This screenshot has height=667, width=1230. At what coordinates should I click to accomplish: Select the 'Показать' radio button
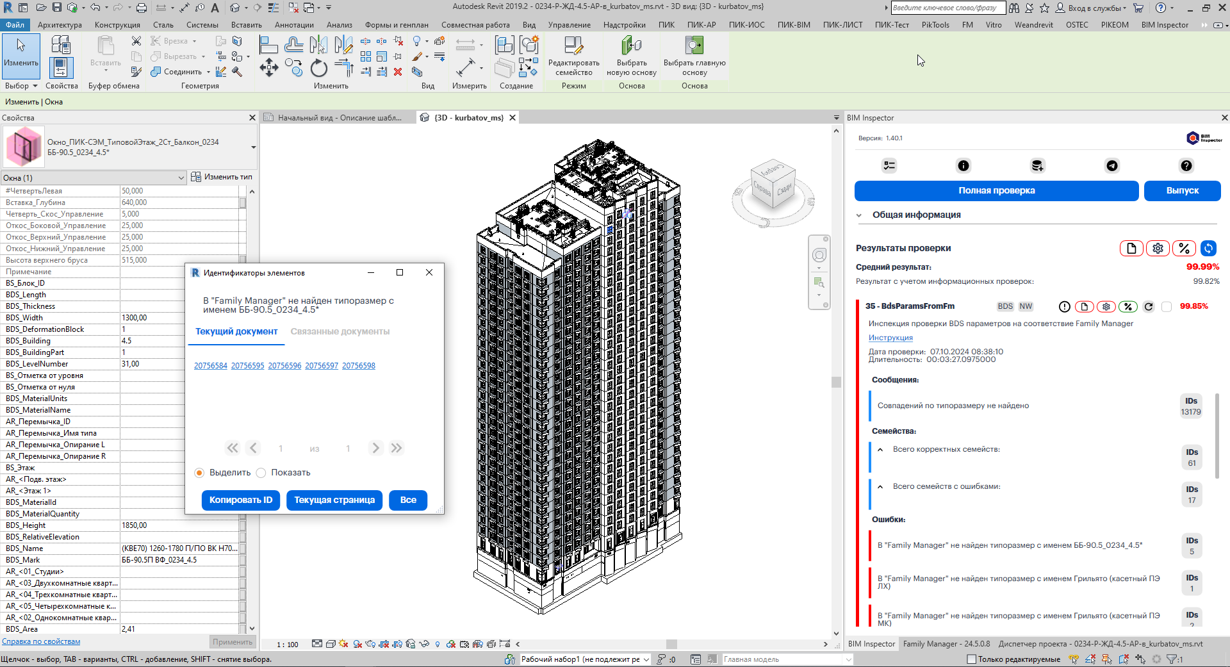(x=261, y=473)
